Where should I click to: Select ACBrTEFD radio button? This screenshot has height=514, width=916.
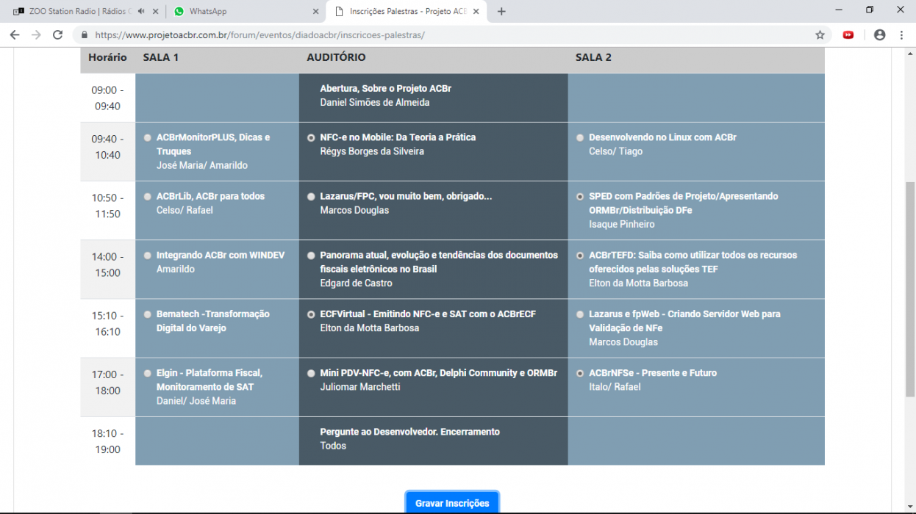(x=580, y=255)
